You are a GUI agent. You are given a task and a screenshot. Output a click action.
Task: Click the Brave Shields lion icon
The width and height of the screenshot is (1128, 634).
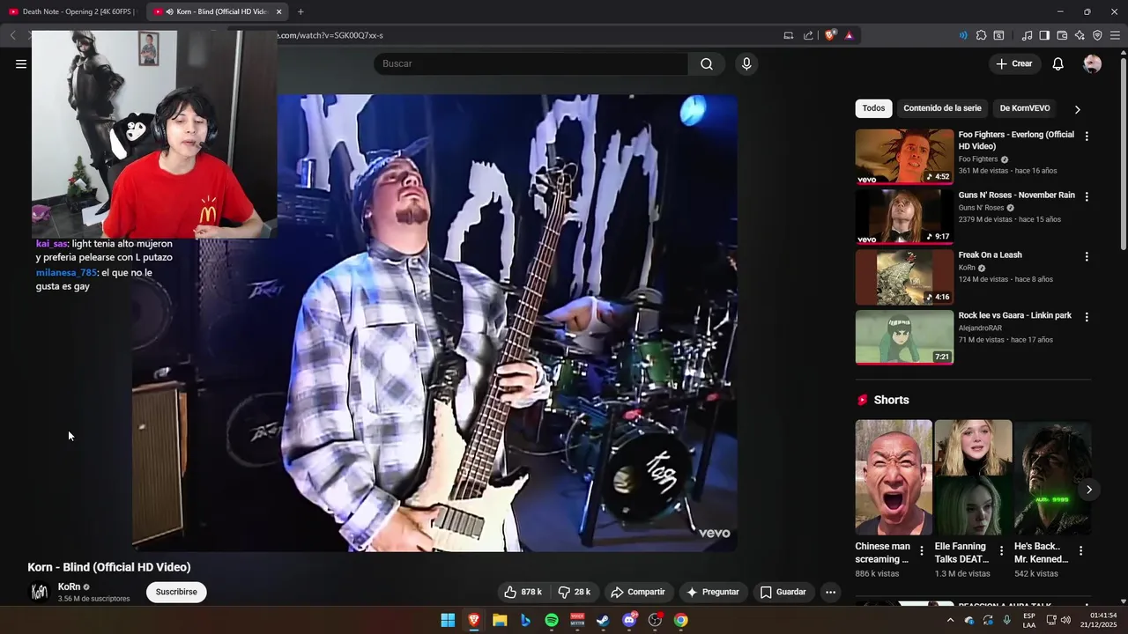tap(830, 35)
